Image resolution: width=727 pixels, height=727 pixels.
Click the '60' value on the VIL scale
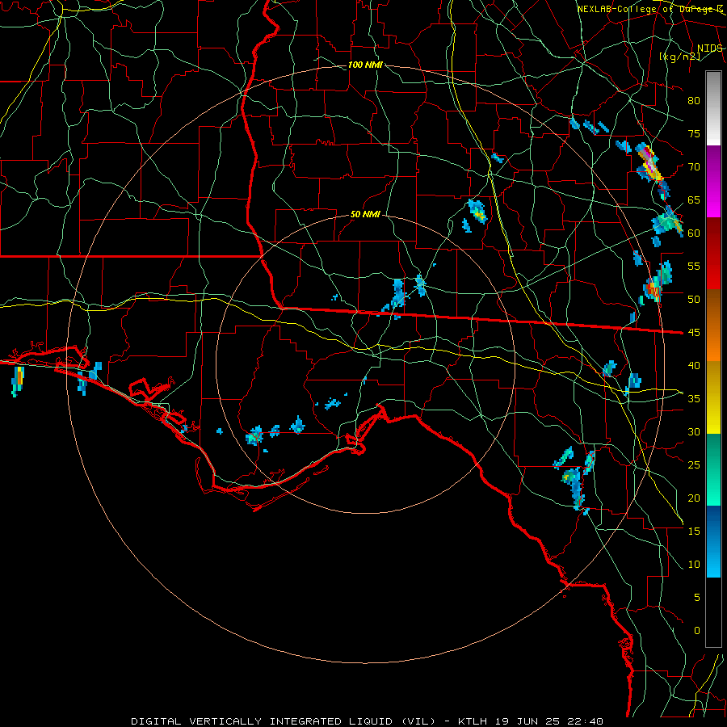(x=694, y=233)
